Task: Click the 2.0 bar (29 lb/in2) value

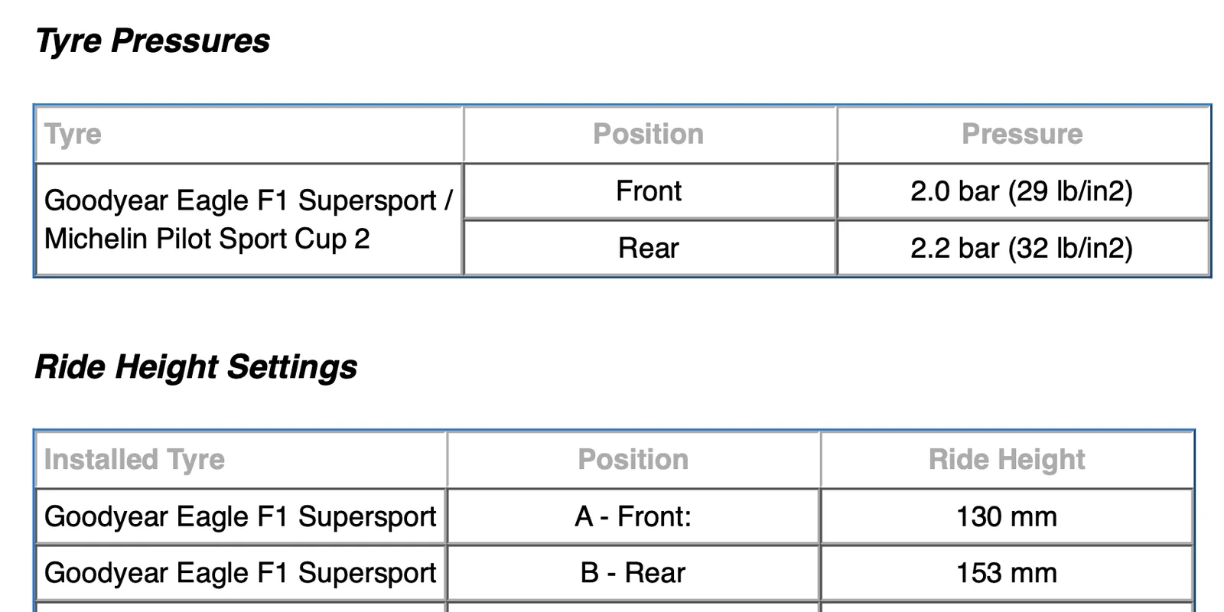Action: [1022, 191]
